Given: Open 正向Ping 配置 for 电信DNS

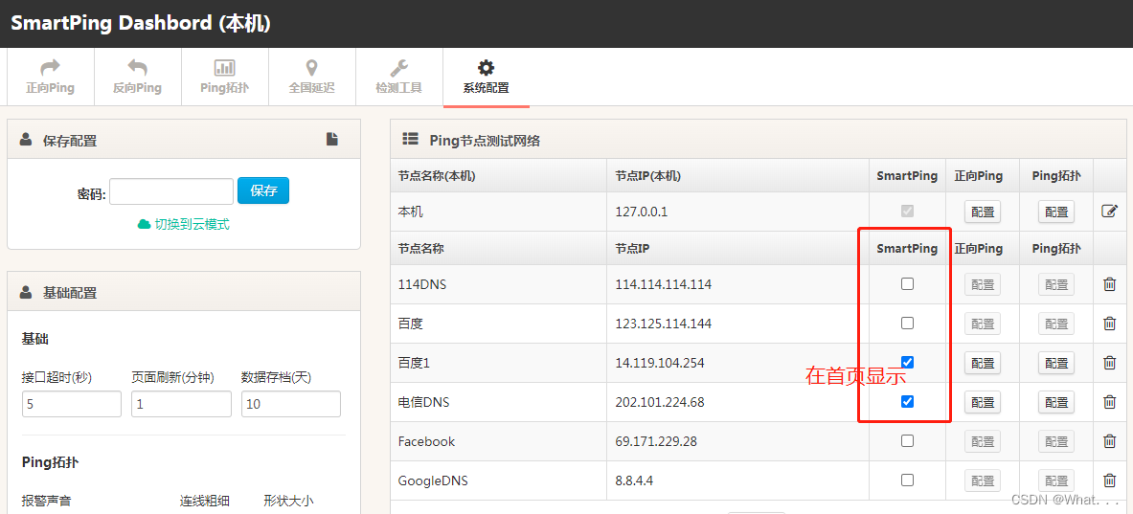Looking at the screenshot, I should pyautogui.click(x=983, y=401).
